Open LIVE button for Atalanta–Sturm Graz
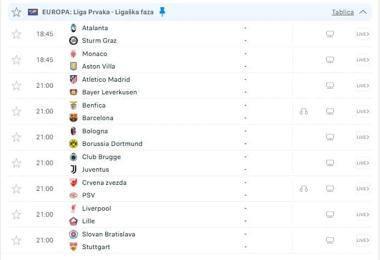This screenshot has height=260, width=380. click(x=363, y=34)
